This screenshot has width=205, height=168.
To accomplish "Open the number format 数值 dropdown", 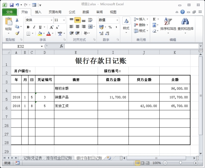I will [x=117, y=20].
